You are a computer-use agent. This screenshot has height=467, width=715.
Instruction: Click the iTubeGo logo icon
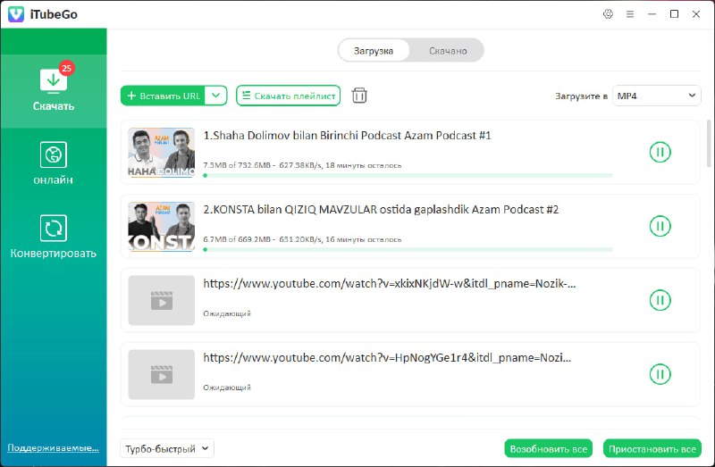pos(16,14)
